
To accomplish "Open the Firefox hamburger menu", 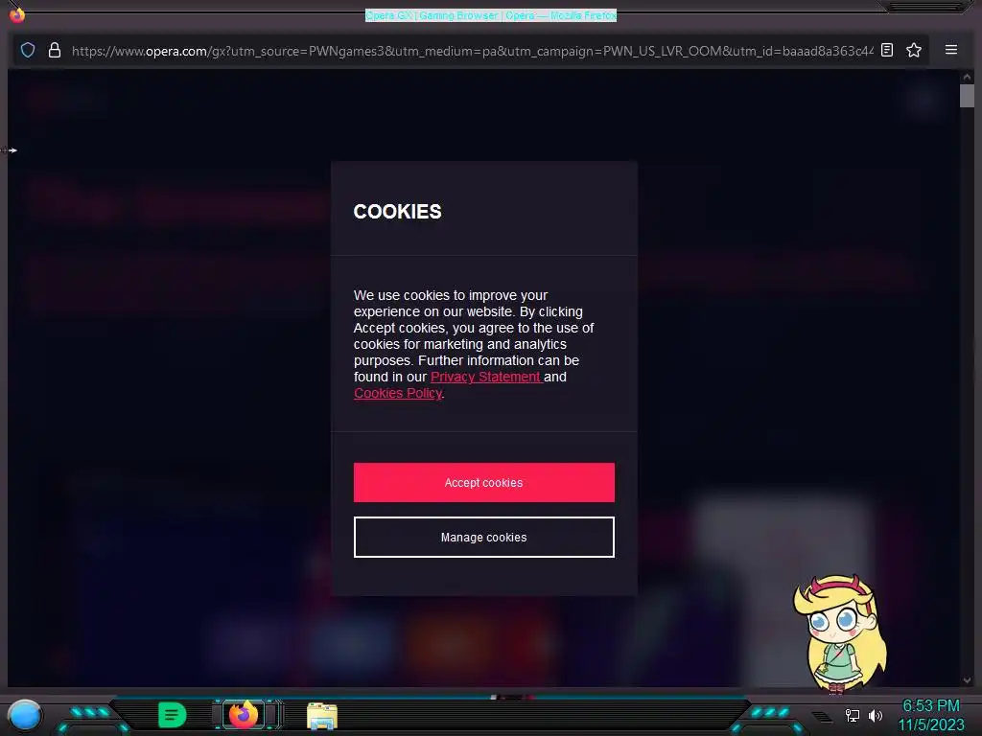I will [x=950, y=50].
